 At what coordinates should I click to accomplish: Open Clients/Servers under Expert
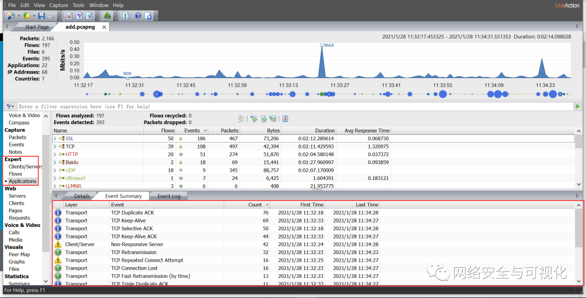26,167
